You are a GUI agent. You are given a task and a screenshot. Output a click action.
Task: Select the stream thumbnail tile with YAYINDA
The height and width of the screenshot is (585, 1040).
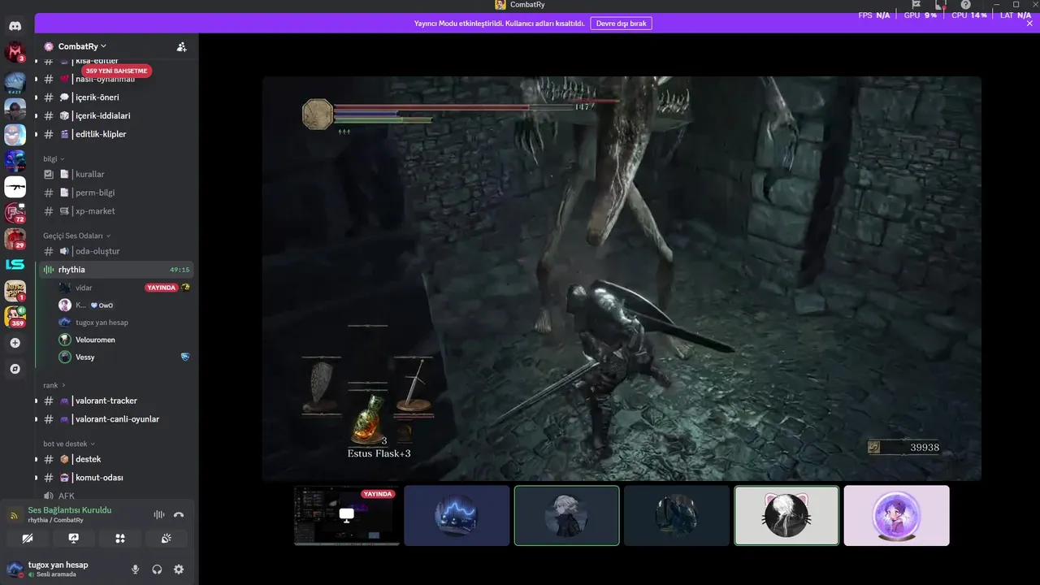(x=347, y=515)
